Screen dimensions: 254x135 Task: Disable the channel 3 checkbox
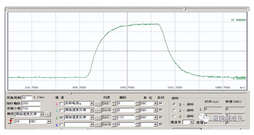61,118
